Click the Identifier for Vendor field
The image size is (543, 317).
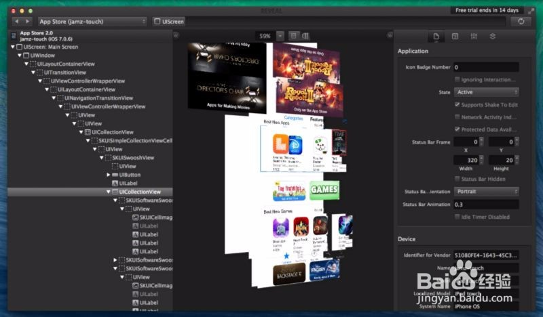coord(486,255)
